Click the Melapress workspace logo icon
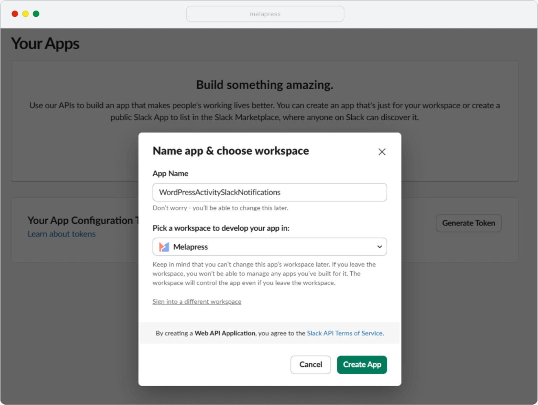Screen dimensions: 538x405 pyautogui.click(x=164, y=247)
